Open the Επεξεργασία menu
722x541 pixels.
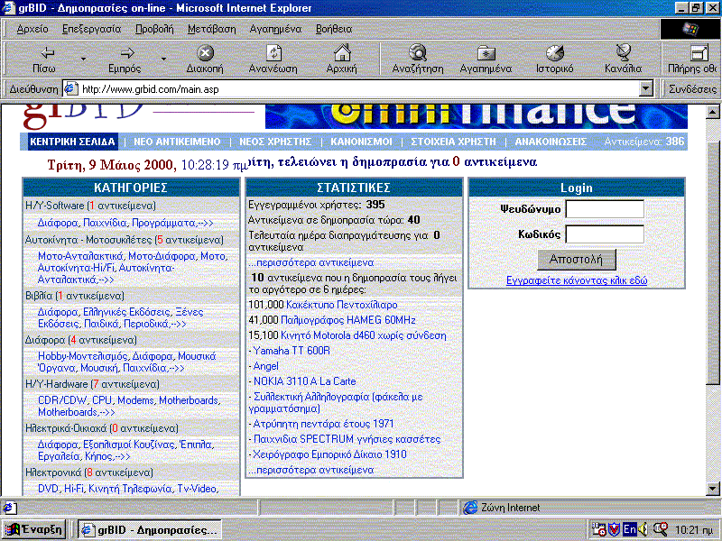pos(92,29)
